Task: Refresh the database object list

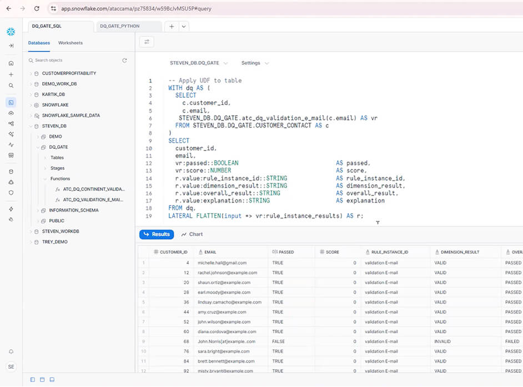Action: point(124,61)
